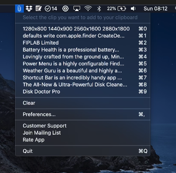Viewport: 176px width, 173px height.
Task: Click the notes checklist menu bar icon
Action: point(38,9)
